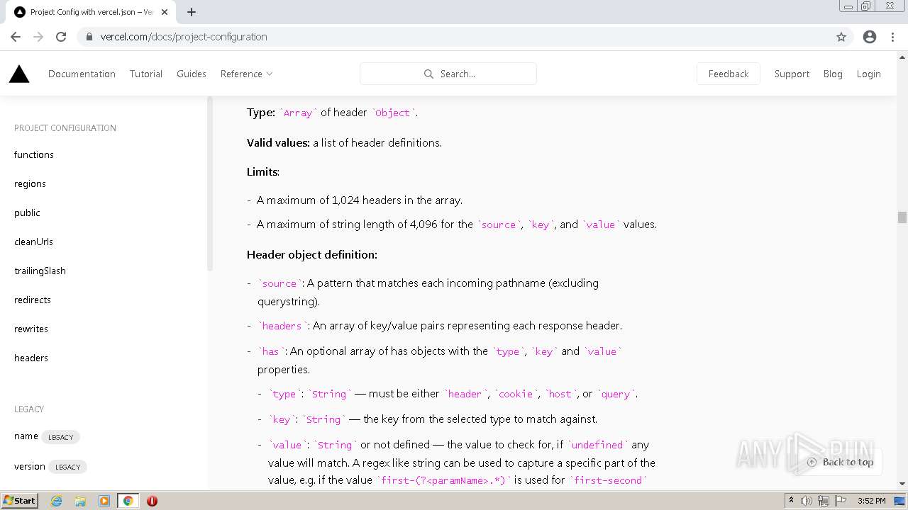The height and width of the screenshot is (510, 908).
Task: Expand the Reference dropdown menu
Action: (246, 74)
